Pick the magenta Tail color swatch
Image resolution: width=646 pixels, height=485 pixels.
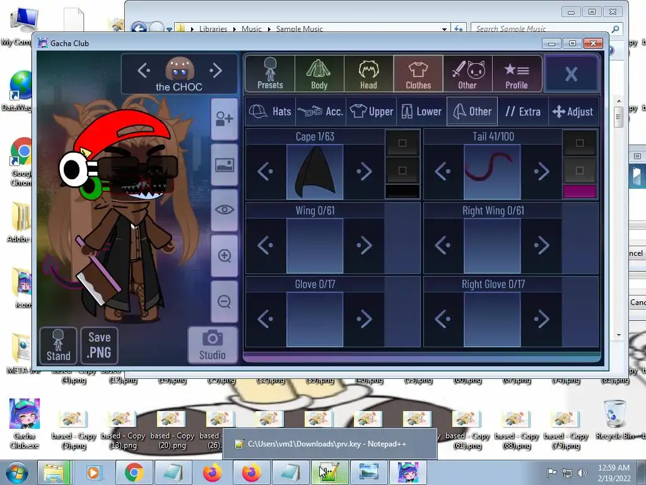click(580, 191)
